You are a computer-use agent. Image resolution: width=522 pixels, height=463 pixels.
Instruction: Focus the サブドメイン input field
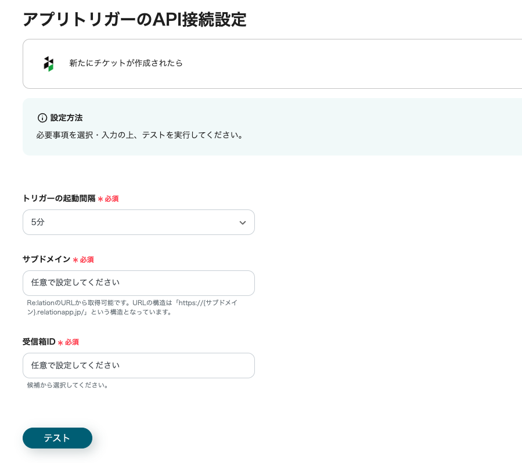coord(138,283)
